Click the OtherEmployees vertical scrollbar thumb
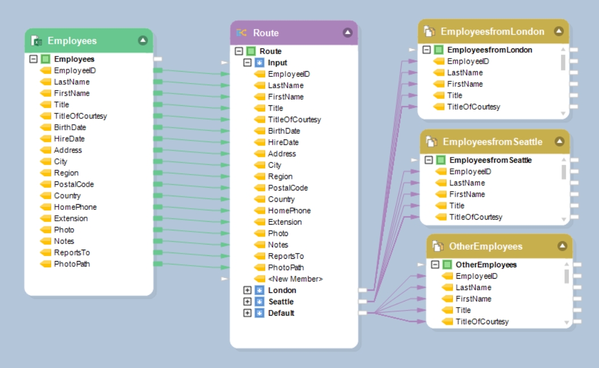This screenshot has width=599, height=368. point(567,276)
